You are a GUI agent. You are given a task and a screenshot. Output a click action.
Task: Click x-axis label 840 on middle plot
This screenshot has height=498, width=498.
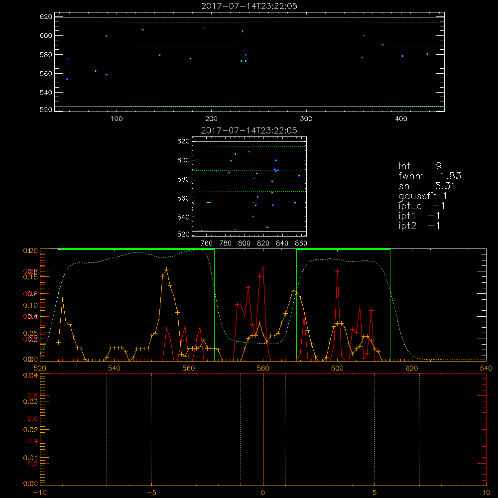tap(282, 244)
